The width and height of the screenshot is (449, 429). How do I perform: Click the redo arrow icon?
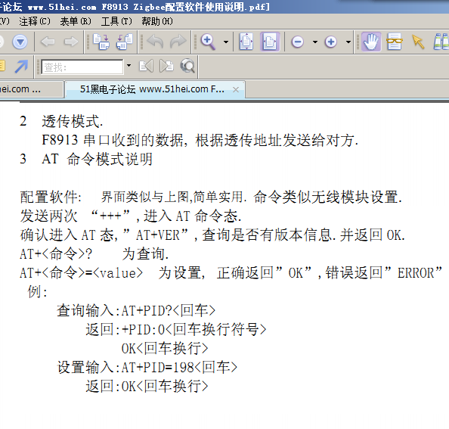178,42
